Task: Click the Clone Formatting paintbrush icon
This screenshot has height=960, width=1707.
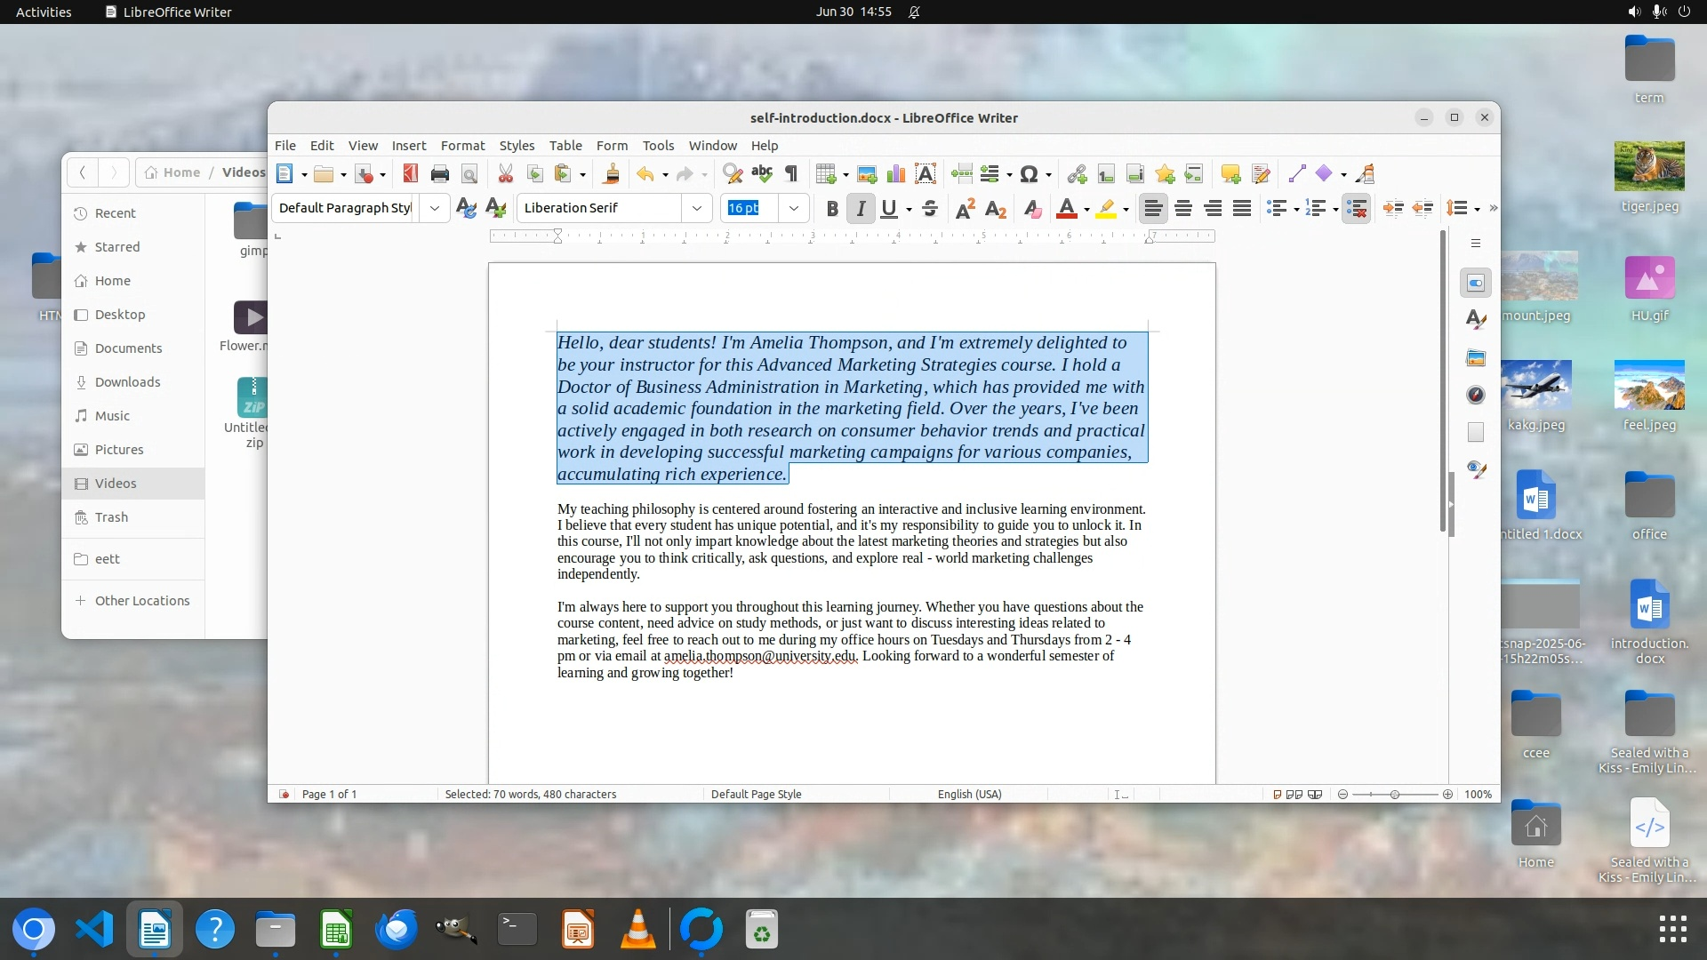Action: 611,174
